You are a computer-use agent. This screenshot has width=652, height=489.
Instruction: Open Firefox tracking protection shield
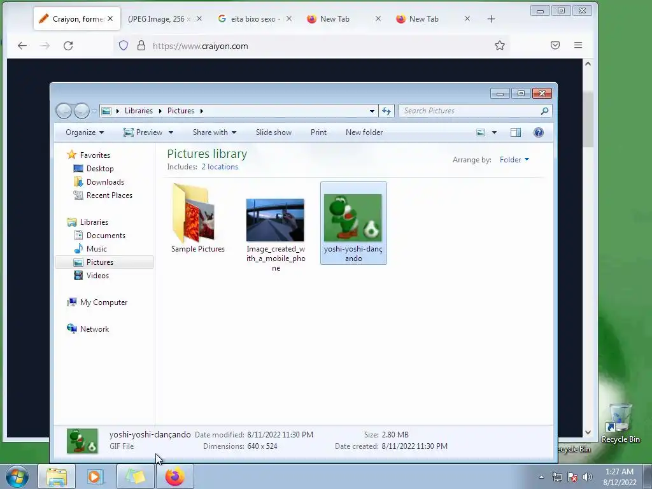[x=124, y=45]
